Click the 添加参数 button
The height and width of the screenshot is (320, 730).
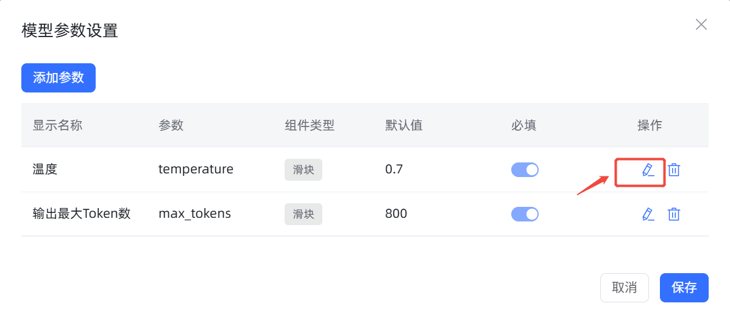click(58, 78)
